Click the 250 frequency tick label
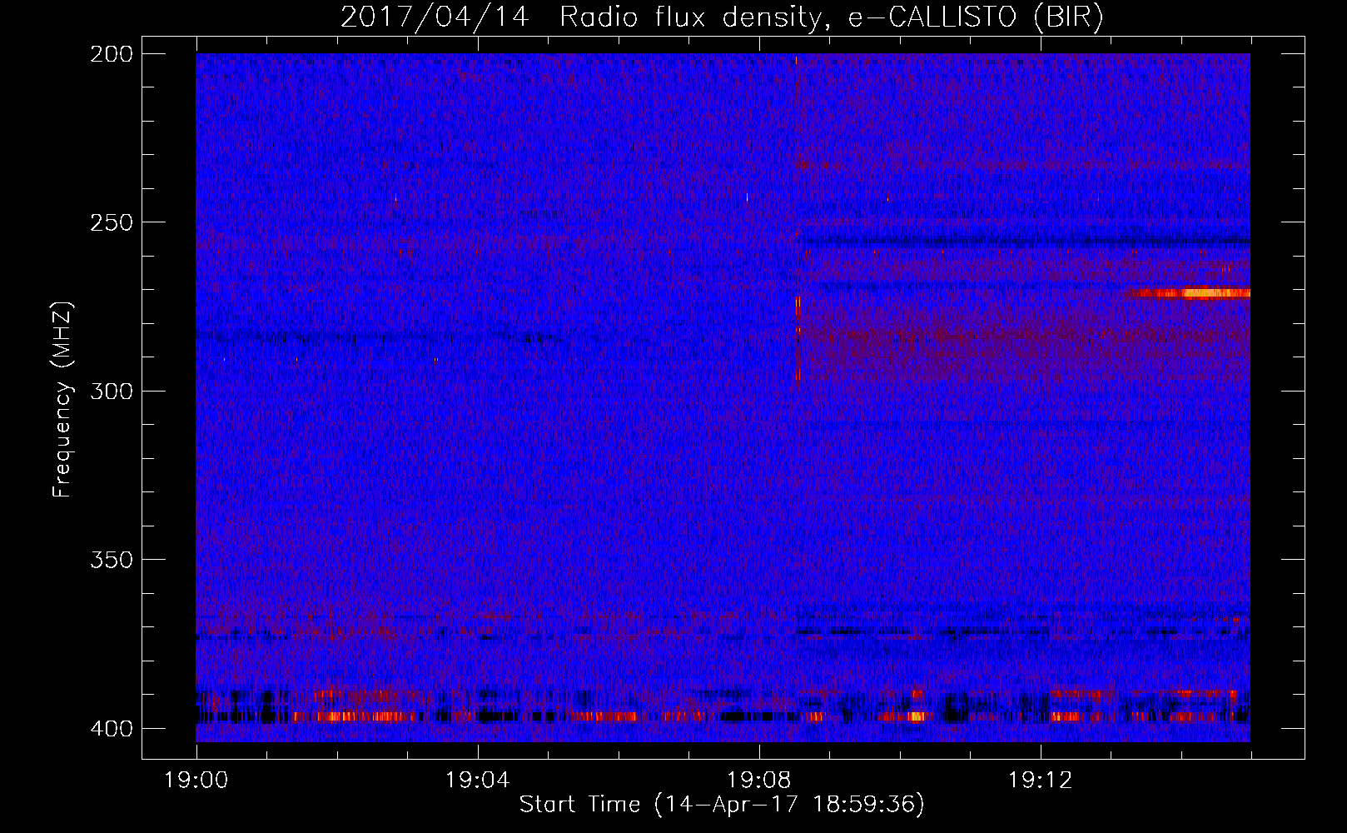 coord(112,222)
